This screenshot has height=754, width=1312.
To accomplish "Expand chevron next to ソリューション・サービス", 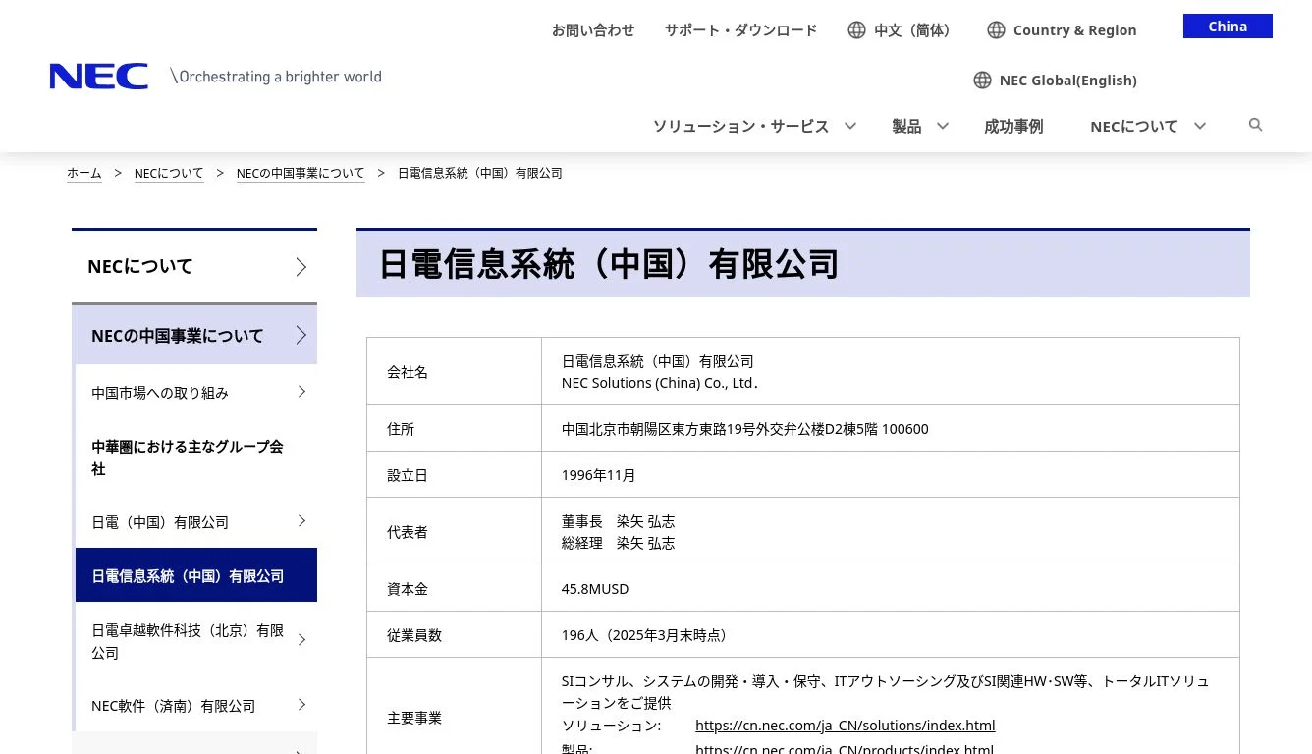I will click(850, 126).
